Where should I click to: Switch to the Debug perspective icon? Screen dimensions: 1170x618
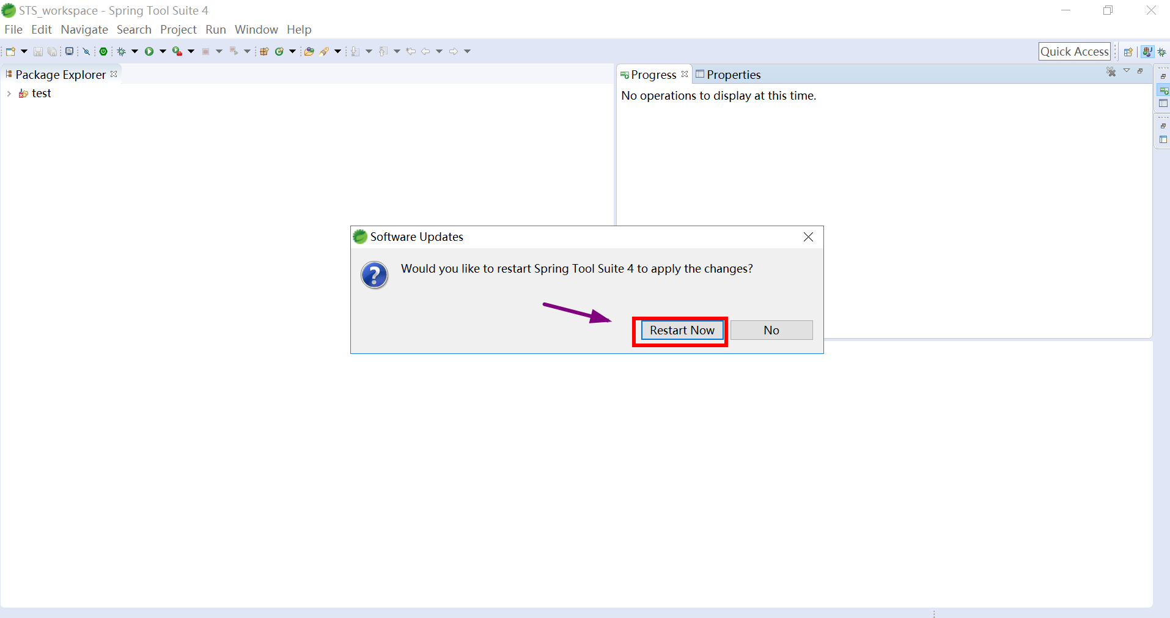pos(1162,52)
